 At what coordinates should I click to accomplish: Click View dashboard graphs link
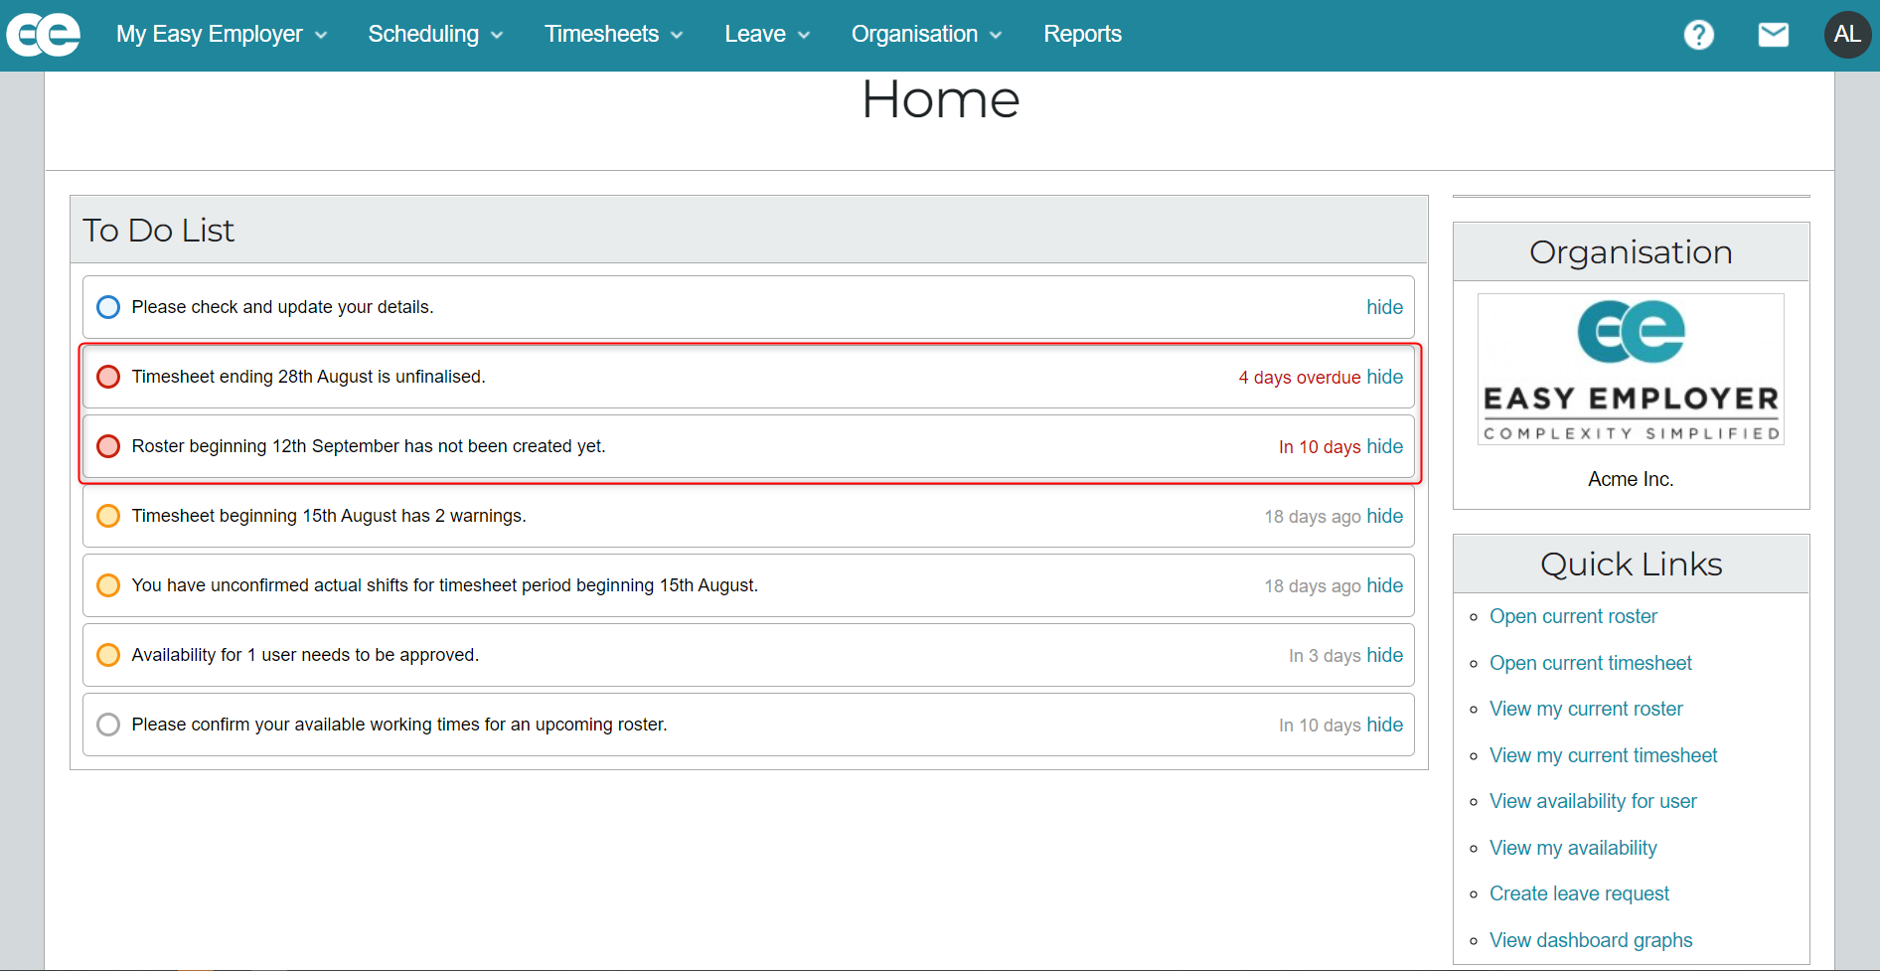tap(1591, 940)
